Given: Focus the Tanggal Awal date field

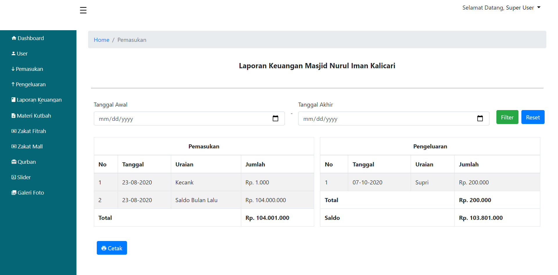Looking at the screenshot, I should (x=180, y=118).
